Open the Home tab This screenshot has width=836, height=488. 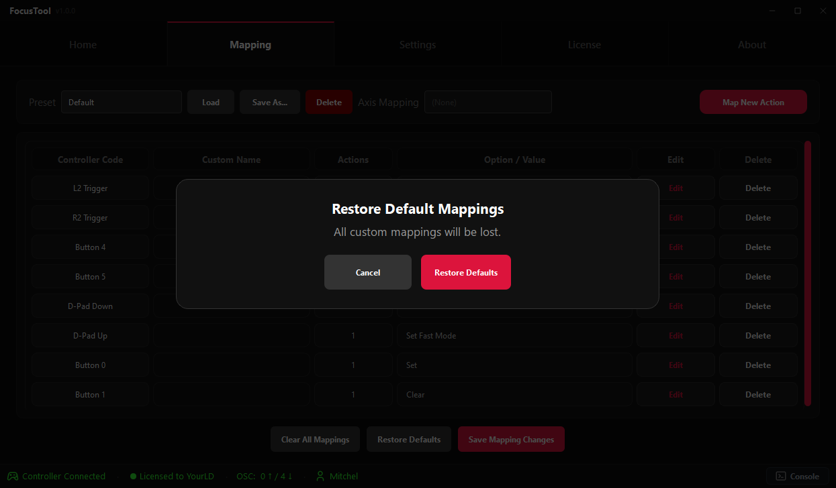click(83, 45)
